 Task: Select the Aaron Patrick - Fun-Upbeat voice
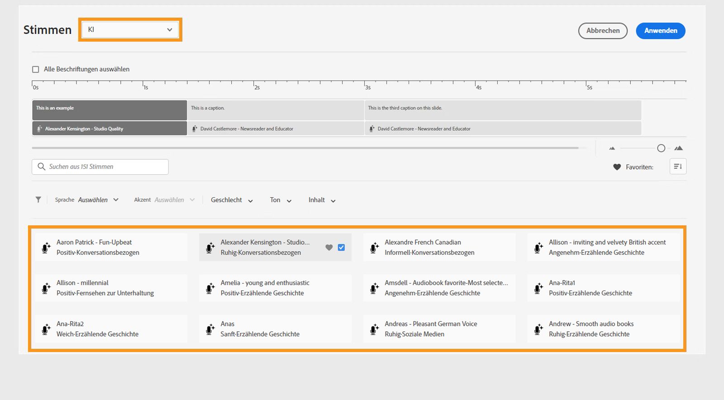111,248
